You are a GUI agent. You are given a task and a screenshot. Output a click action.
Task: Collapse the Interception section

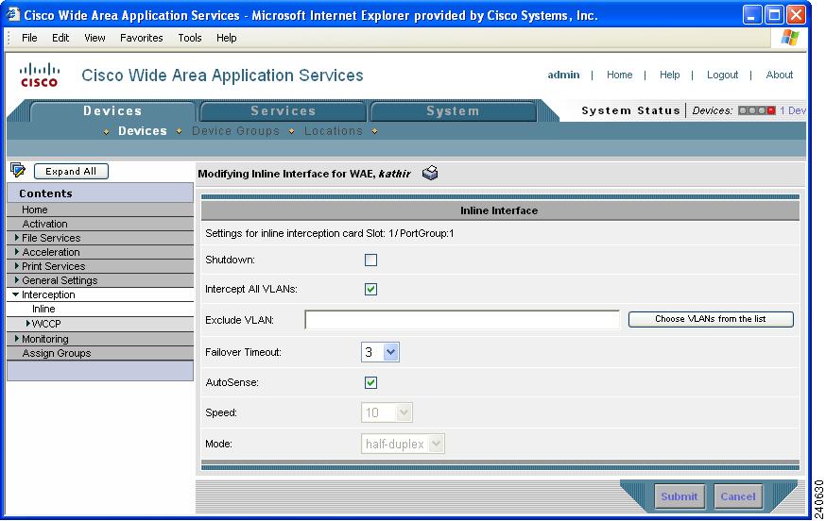click(16, 294)
